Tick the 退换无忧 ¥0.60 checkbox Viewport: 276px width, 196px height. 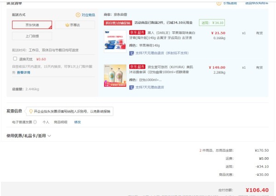tap(15, 59)
